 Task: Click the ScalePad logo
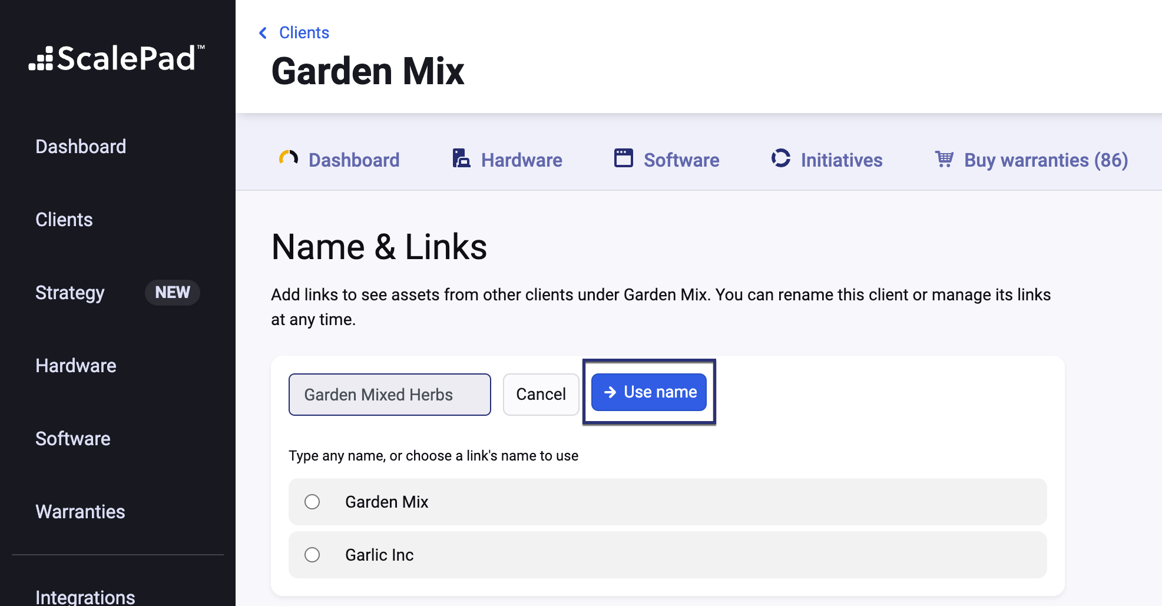[117, 58]
